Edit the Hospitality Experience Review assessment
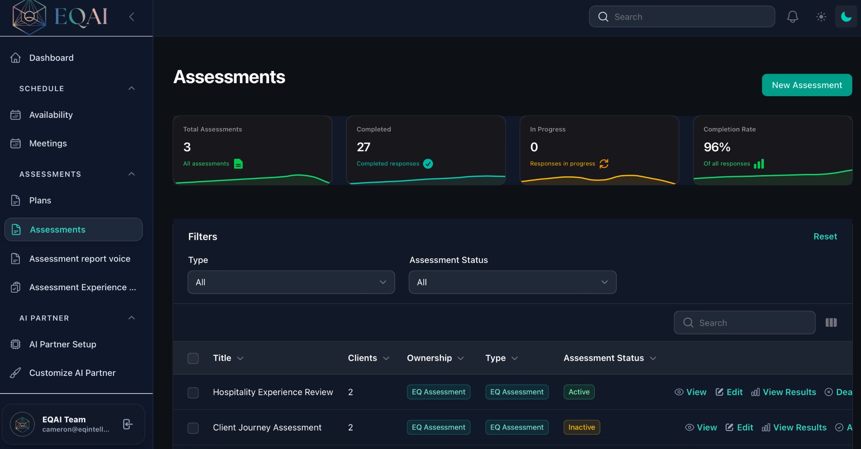861x449 pixels. [x=729, y=392]
